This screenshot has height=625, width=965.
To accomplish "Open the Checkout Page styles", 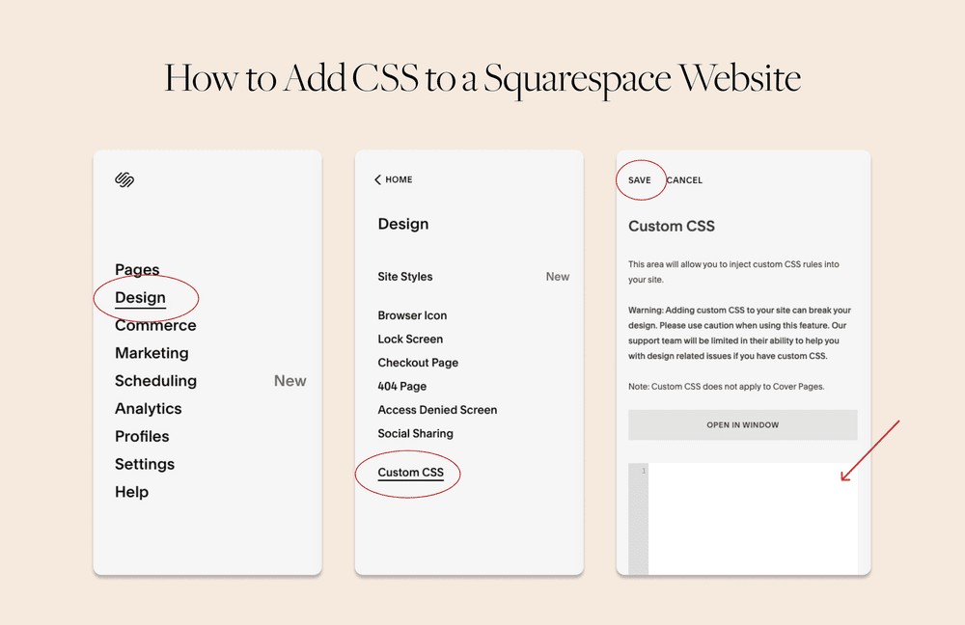I will tap(418, 362).
